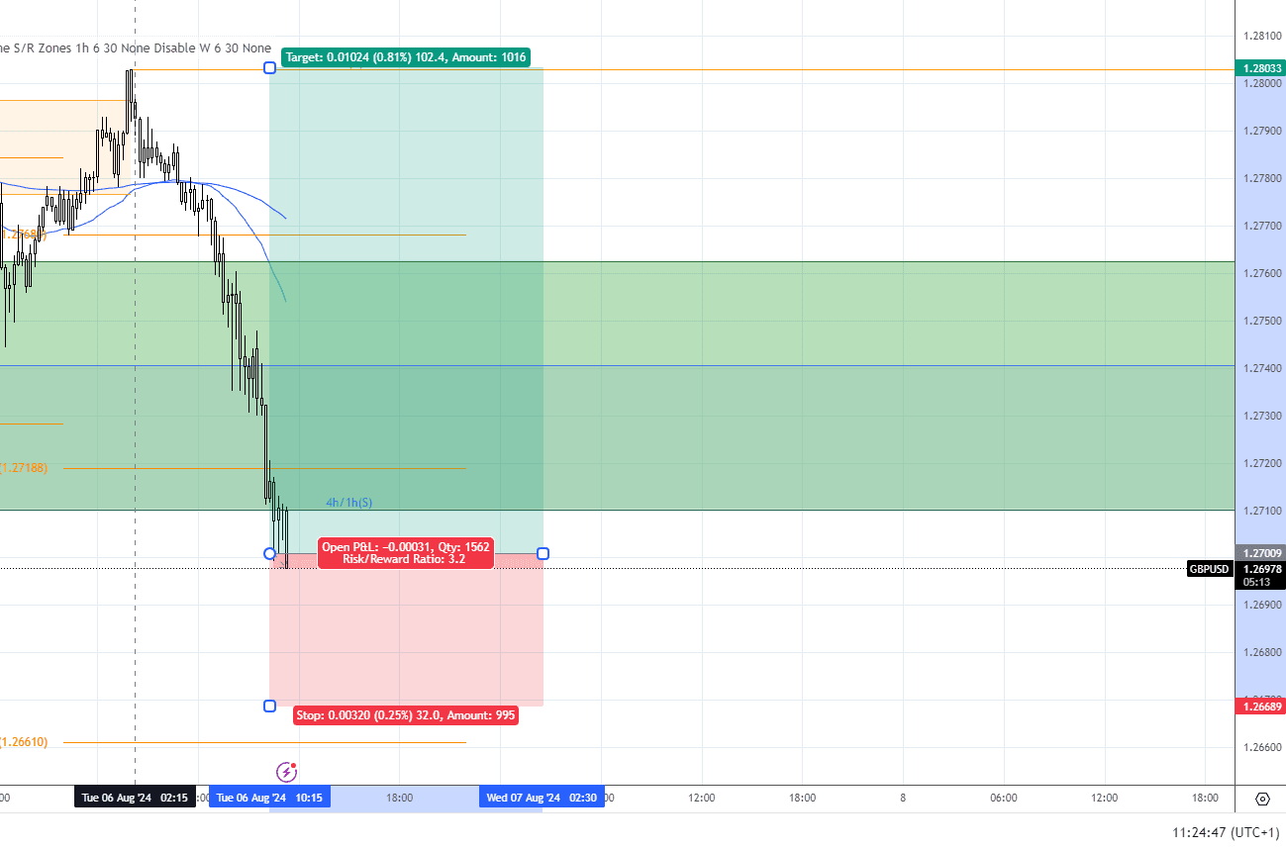The height and width of the screenshot is (850, 1286).
Task: Click the Tue 06 Aug '24 10:15 date label
Action: (269, 798)
